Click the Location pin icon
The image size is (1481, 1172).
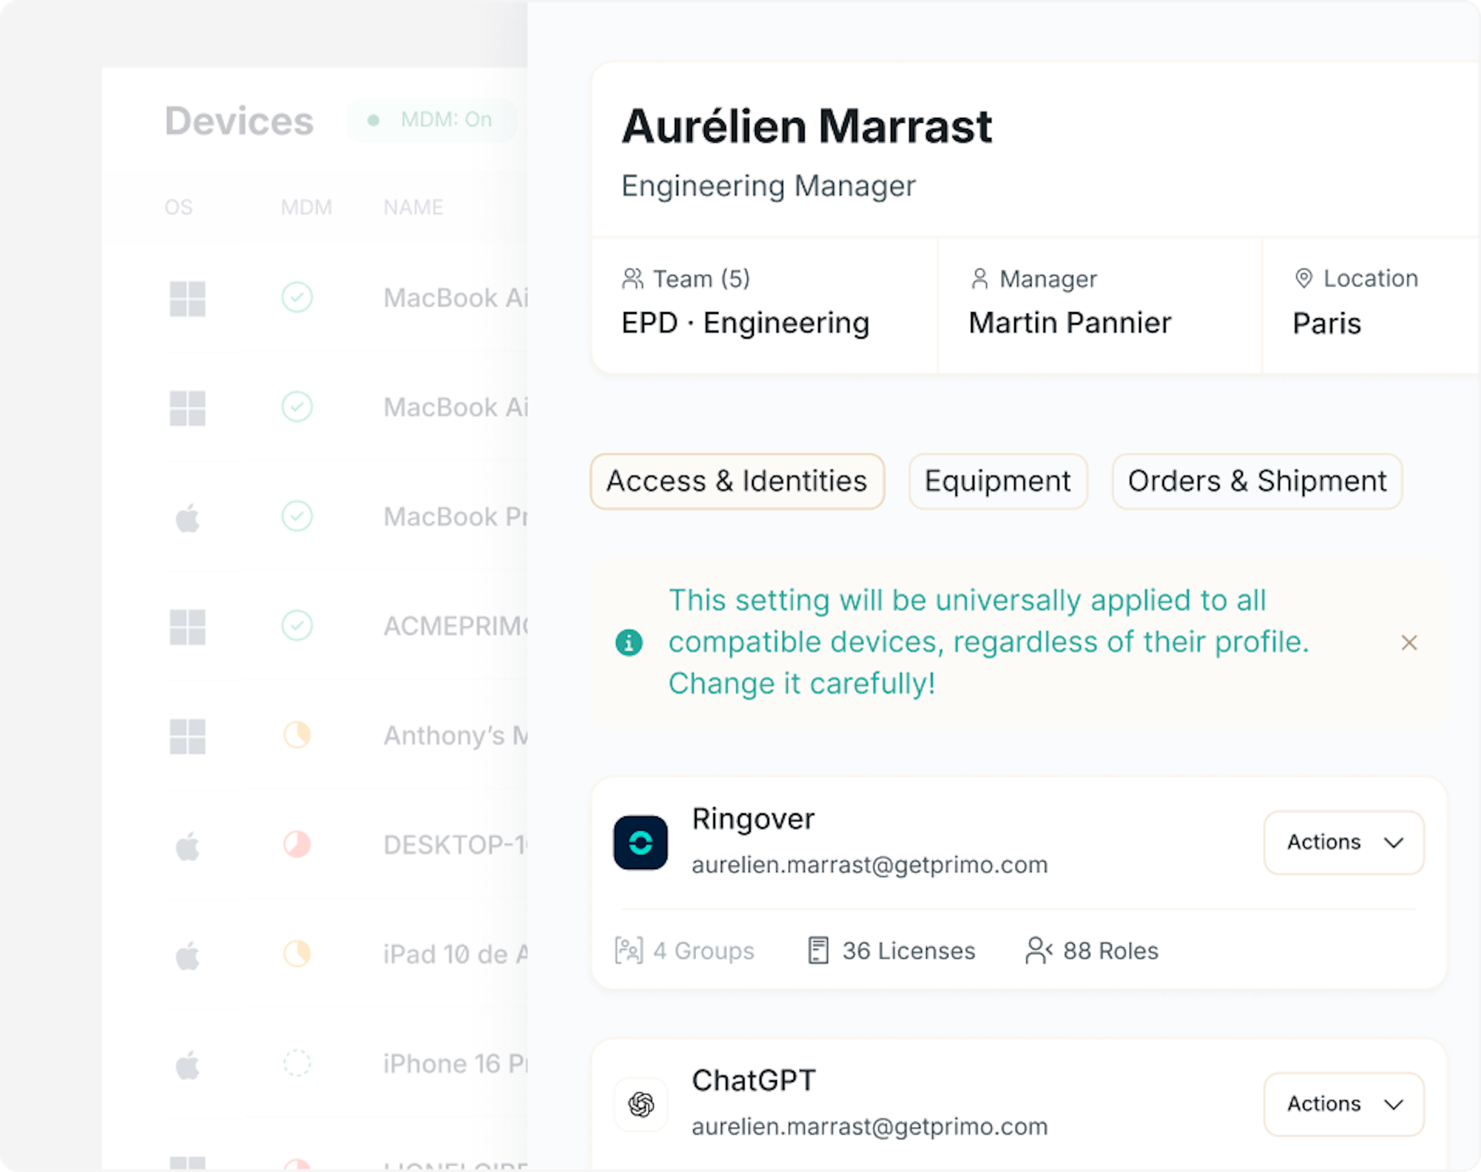tap(1303, 279)
